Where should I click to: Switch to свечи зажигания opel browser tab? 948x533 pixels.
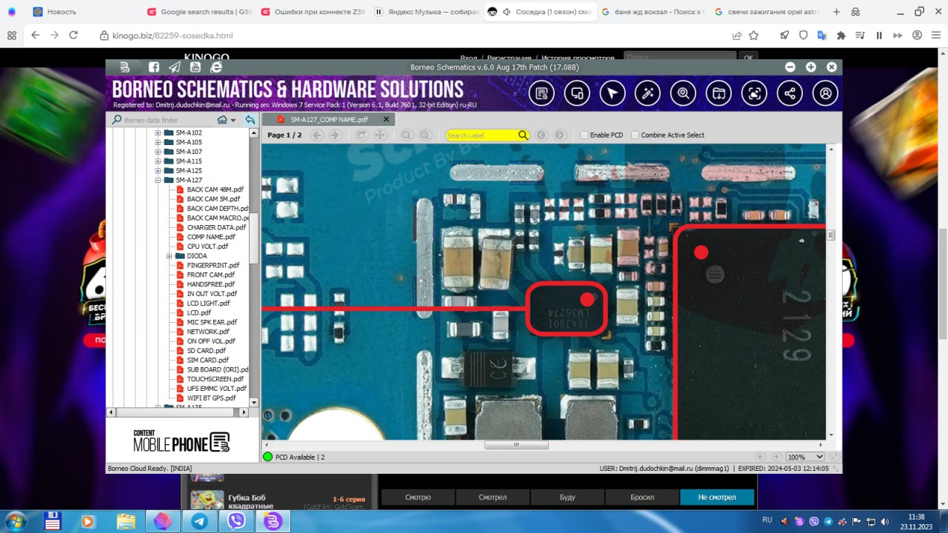point(765,12)
